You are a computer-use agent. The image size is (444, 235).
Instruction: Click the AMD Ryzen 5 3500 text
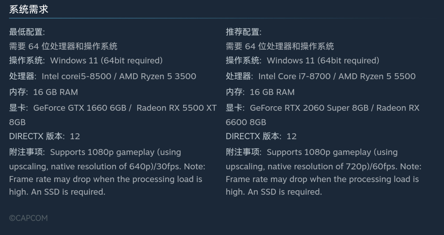click(157, 76)
